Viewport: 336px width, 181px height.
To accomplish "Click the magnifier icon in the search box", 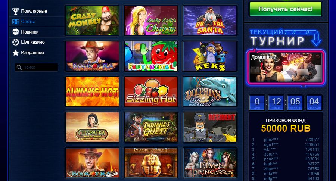I will (19, 67).
